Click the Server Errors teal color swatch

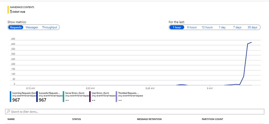[63, 96]
